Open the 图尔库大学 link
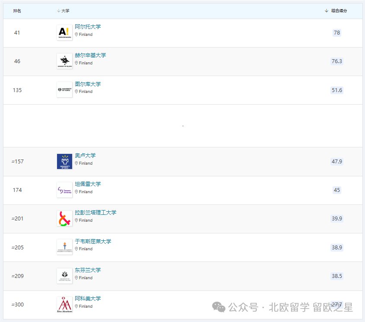This screenshot has height=322, width=365. coord(88,84)
